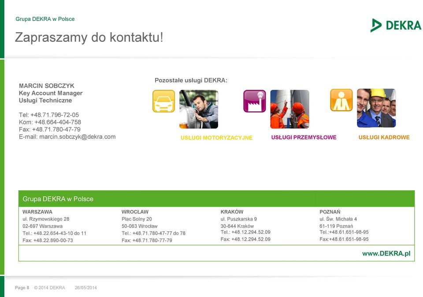Click 'Tel.:+48.61.651-98-95' under Poznań
Viewport: 423px width, 297px height.
click(344, 232)
